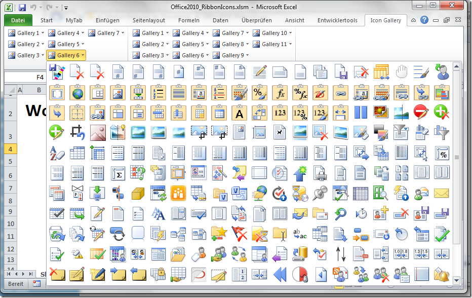The width and height of the screenshot is (472, 298).
Task: Choose the magnifying glass search icon
Action: click(x=340, y=214)
